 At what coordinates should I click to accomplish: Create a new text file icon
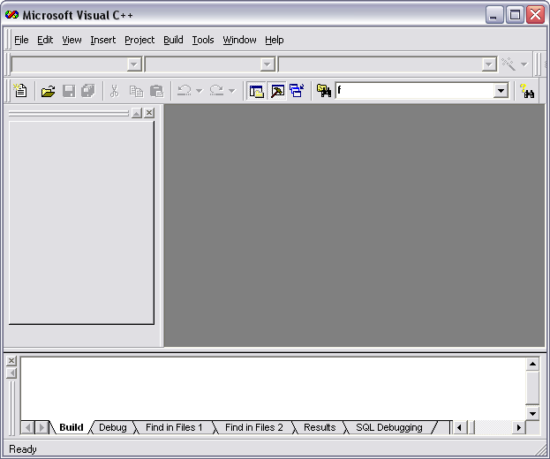20,91
